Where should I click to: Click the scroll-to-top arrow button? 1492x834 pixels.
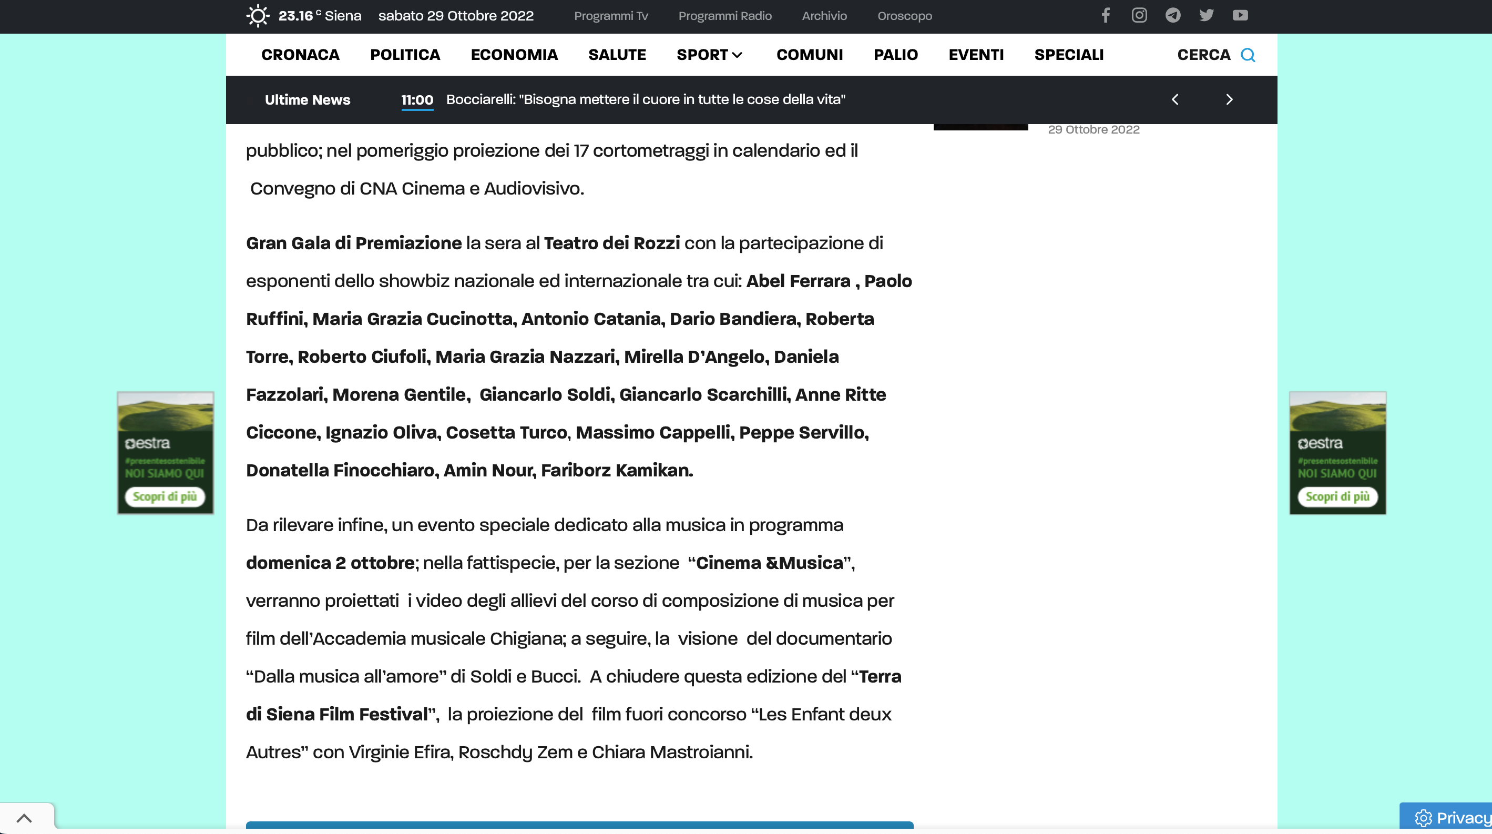(24, 818)
